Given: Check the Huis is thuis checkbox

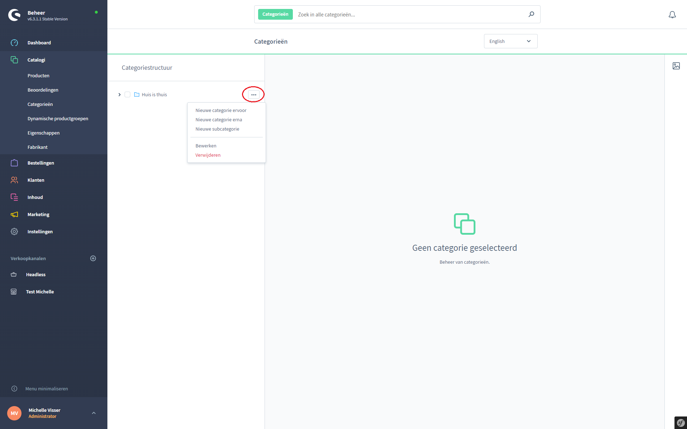Looking at the screenshot, I should (127, 94).
